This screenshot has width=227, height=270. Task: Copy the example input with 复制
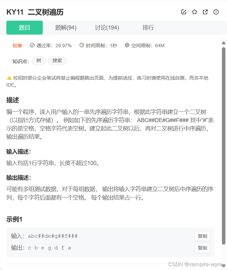(202, 236)
